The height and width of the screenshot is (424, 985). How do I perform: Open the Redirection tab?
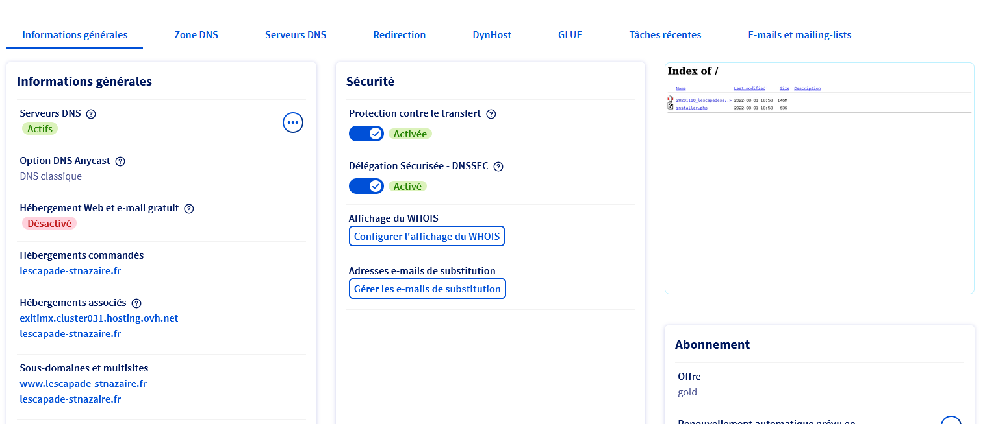click(399, 35)
